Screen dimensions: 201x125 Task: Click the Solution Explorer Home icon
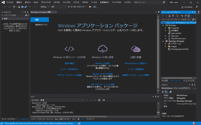click(x=170, y=16)
